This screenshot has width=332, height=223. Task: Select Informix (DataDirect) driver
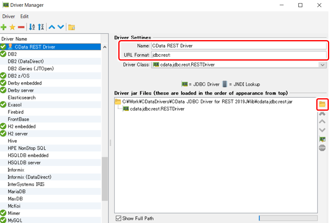tap(50, 177)
